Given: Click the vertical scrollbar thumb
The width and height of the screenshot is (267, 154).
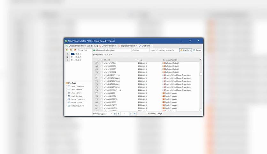Looking at the screenshot, I should click(x=201, y=74).
